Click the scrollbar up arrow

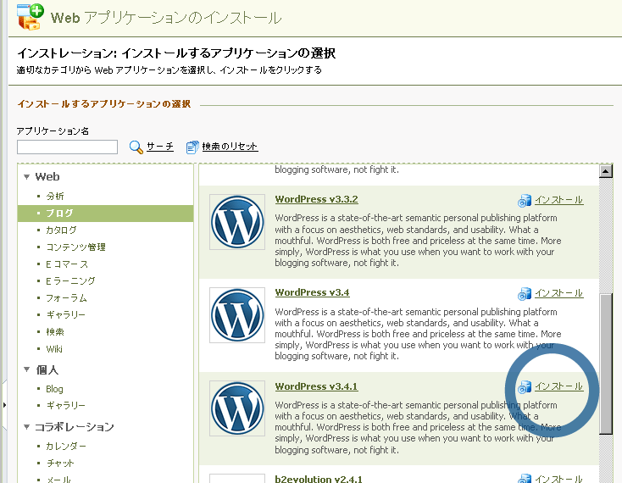click(606, 171)
